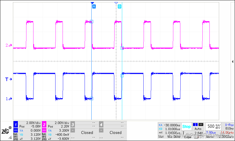The image size is (235, 141).
Task: Click channel 4 Closed label
Action: (115, 132)
